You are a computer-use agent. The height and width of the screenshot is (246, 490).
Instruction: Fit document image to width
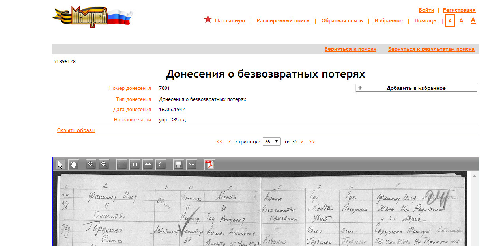(x=148, y=164)
